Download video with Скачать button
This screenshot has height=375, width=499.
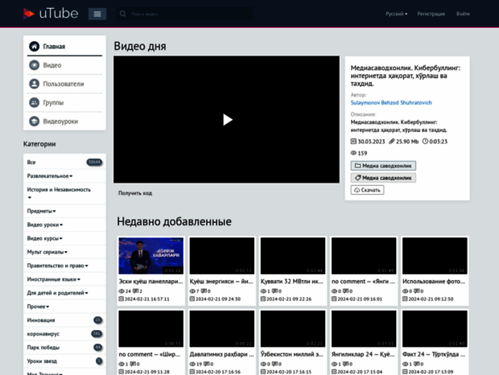coord(367,190)
